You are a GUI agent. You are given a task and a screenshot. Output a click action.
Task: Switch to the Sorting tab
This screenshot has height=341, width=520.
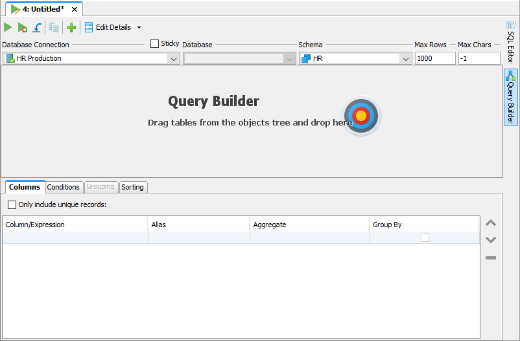pyautogui.click(x=133, y=187)
